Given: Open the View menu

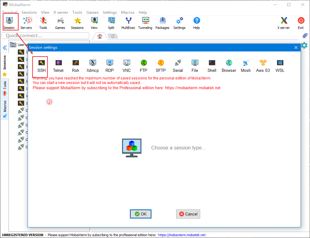Looking at the screenshot, I should [x=45, y=12].
